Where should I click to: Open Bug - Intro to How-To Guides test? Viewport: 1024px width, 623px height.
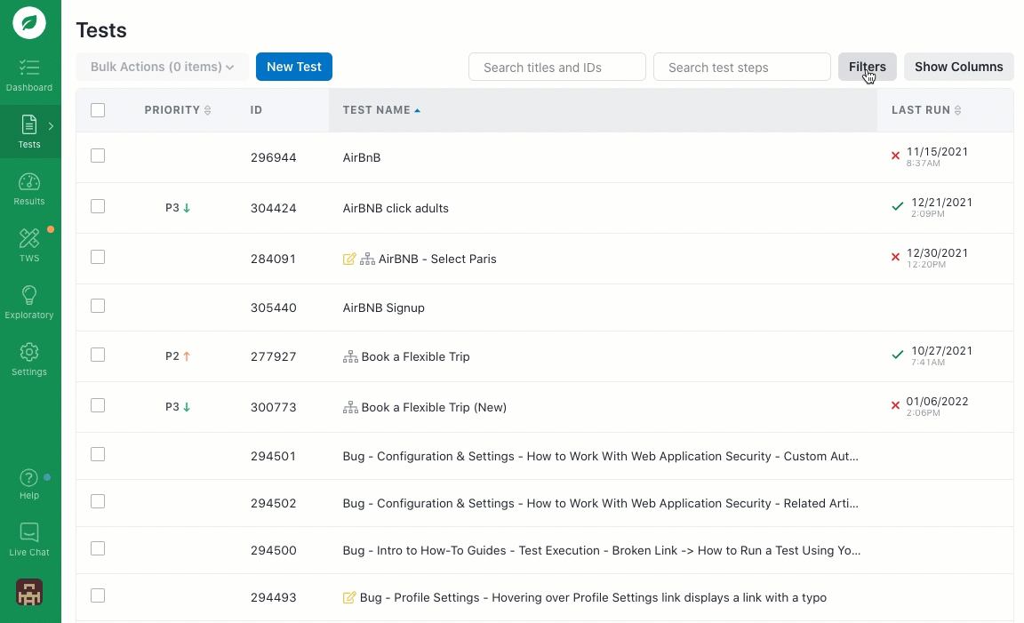602,550
